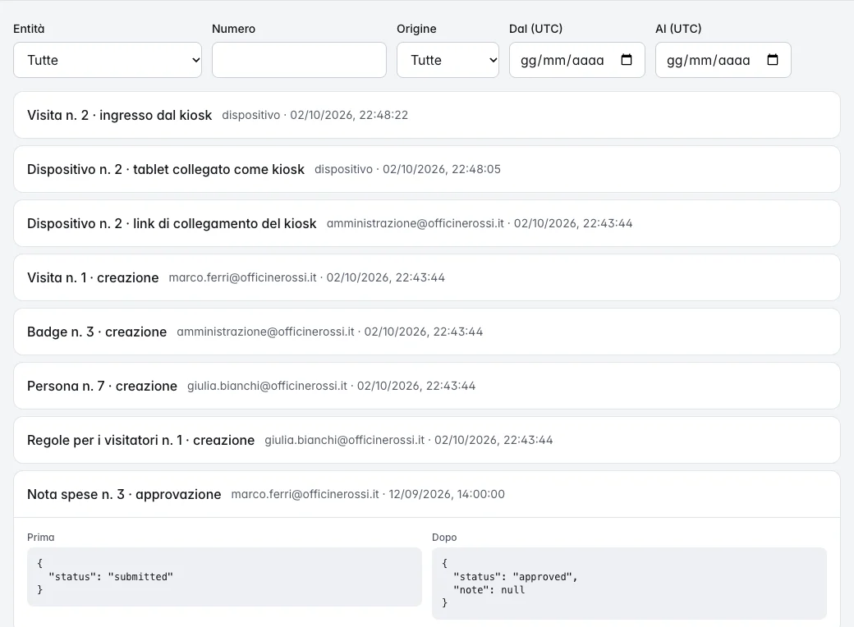Viewport: 854px width, 627px height.
Task: Click timestamp 02/10/2026, 22:48:22
Action: pos(349,116)
